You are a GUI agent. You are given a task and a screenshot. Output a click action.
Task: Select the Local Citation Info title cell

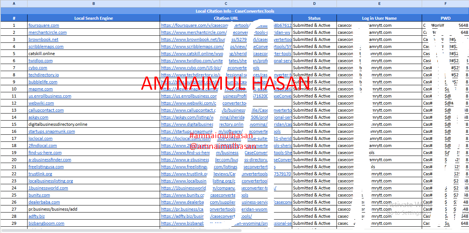(234, 11)
